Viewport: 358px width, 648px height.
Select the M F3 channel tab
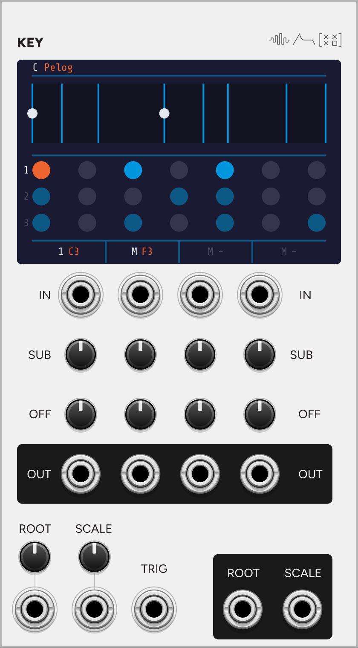click(142, 252)
